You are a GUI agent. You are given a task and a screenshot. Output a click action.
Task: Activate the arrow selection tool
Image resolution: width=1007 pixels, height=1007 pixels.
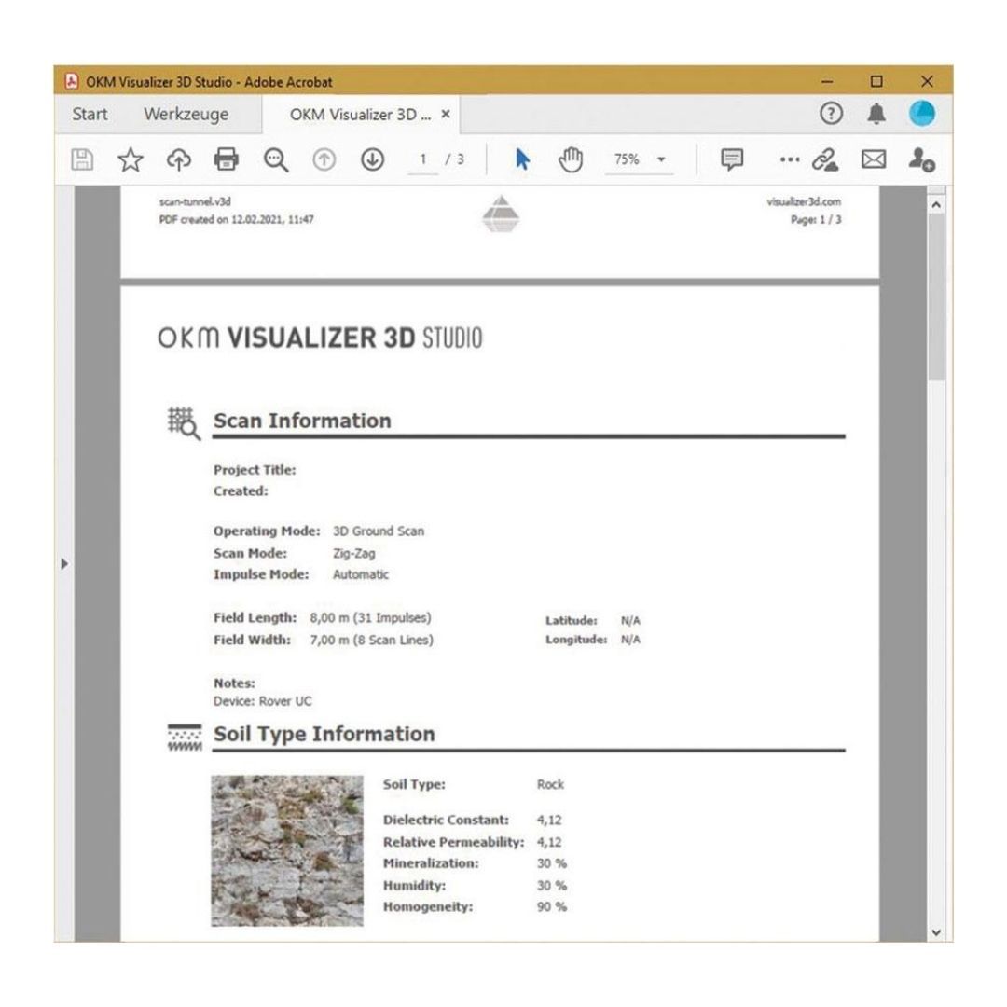click(x=522, y=159)
